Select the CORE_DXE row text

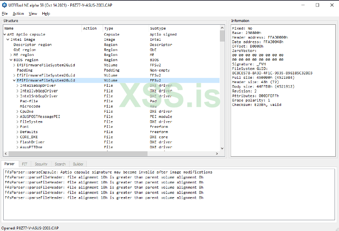pyautogui.click(x=29, y=137)
